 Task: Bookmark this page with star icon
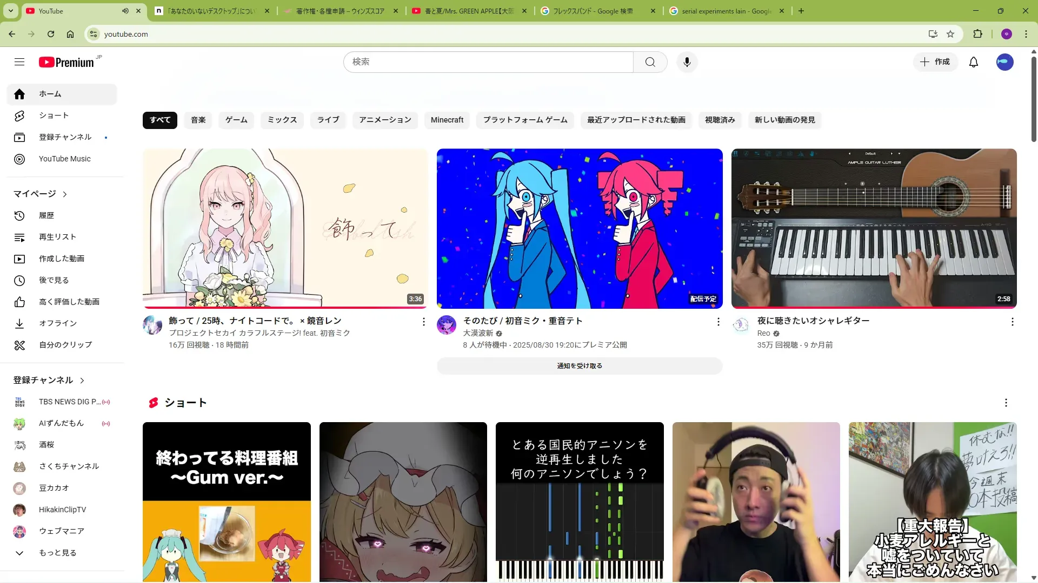tap(950, 34)
